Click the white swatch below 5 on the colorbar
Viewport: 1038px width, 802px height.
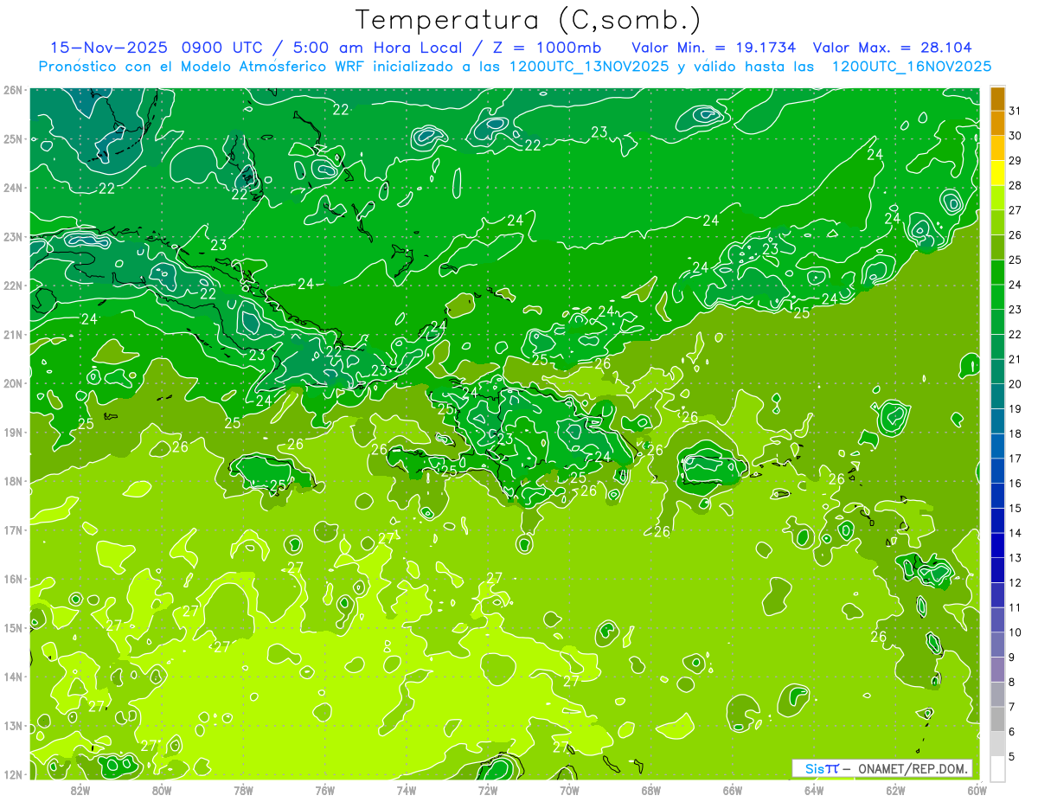coord(997,768)
